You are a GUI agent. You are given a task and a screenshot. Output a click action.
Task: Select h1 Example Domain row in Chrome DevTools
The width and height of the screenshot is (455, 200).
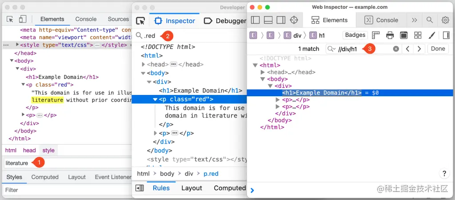click(x=62, y=77)
